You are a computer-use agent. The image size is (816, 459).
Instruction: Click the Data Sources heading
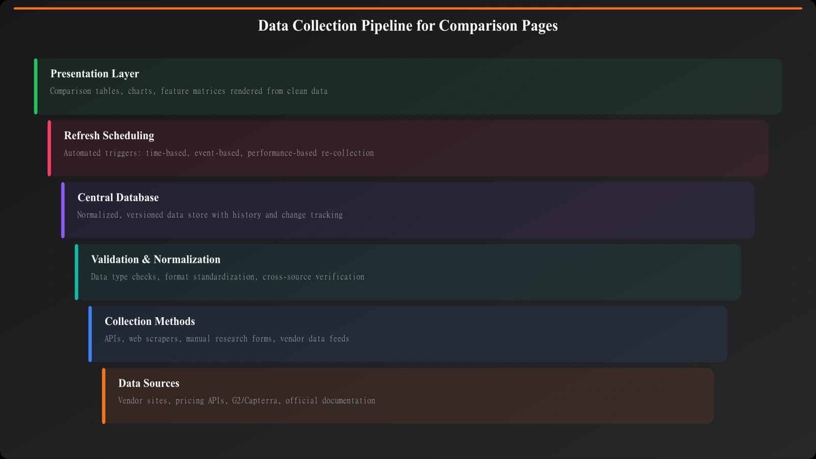[148, 384]
